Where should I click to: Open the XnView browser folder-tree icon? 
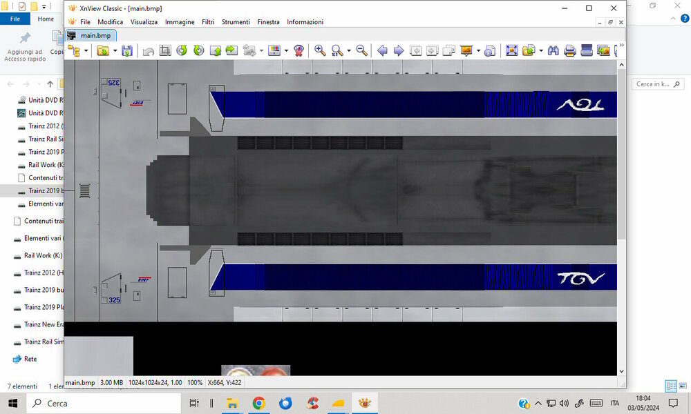(x=74, y=50)
